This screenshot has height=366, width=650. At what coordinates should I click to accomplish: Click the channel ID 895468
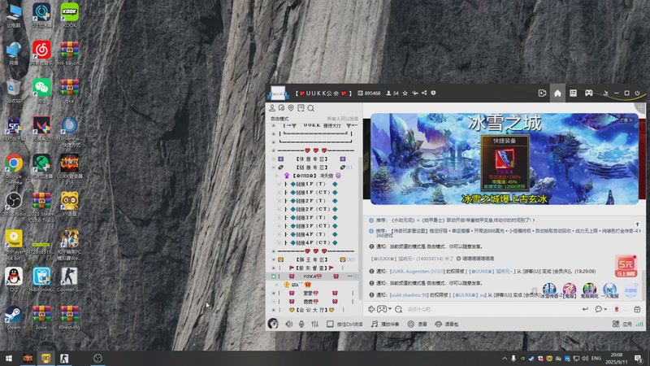372,94
